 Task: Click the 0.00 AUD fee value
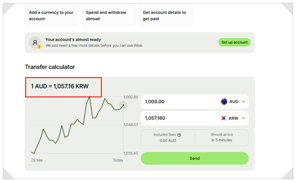pos(168,141)
